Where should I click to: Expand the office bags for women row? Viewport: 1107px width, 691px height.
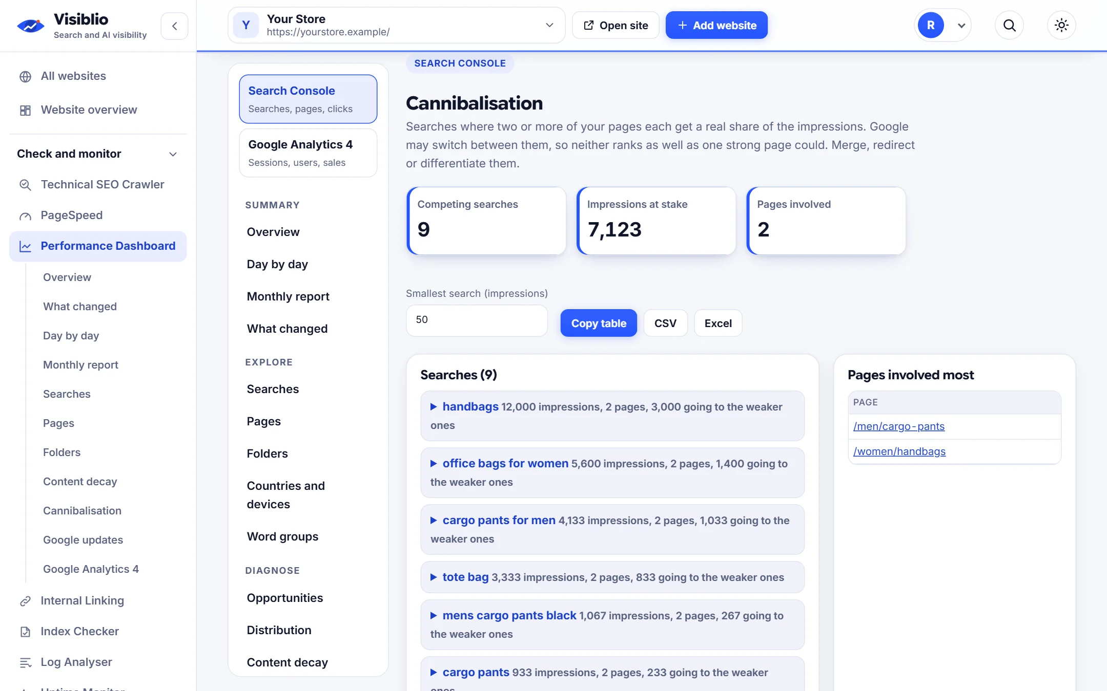click(x=612, y=472)
